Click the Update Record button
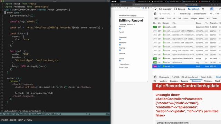 click(125, 64)
